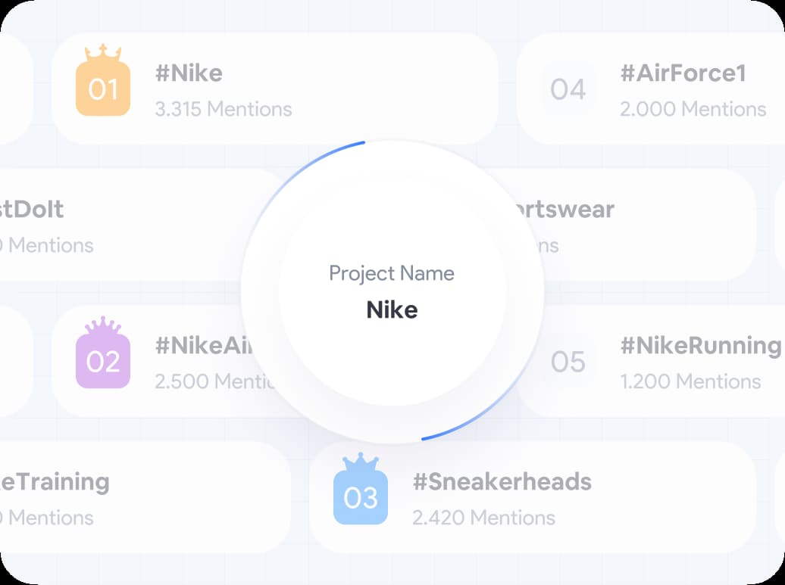Click the 2.420 Mentions count
The height and width of the screenshot is (585, 785).
click(483, 518)
